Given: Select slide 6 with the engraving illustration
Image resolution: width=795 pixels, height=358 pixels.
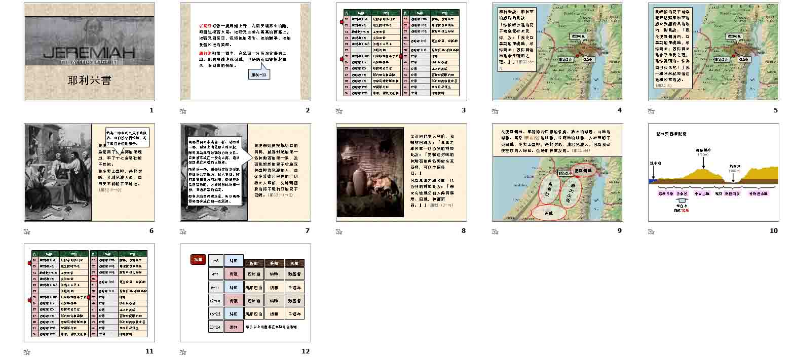Looking at the screenshot, I should coord(89,172).
